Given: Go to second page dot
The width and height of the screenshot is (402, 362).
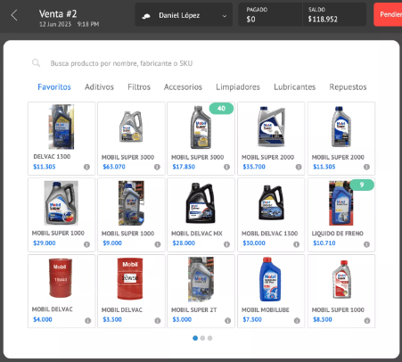Looking at the screenshot, I should [202, 338].
